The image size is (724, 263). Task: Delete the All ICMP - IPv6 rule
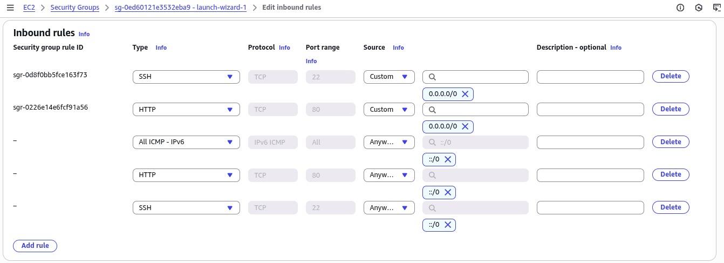(671, 142)
